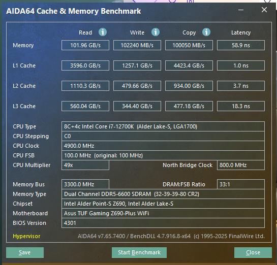Click the L2 Cache row label
The image size is (277, 265).
click(x=24, y=86)
